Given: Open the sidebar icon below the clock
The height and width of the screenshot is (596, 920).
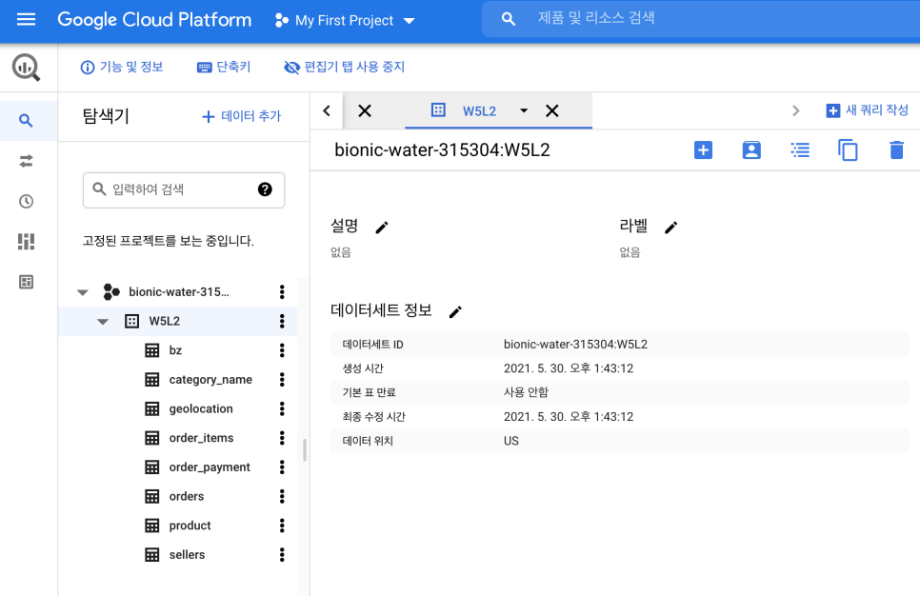Looking at the screenshot, I should coord(26,241).
